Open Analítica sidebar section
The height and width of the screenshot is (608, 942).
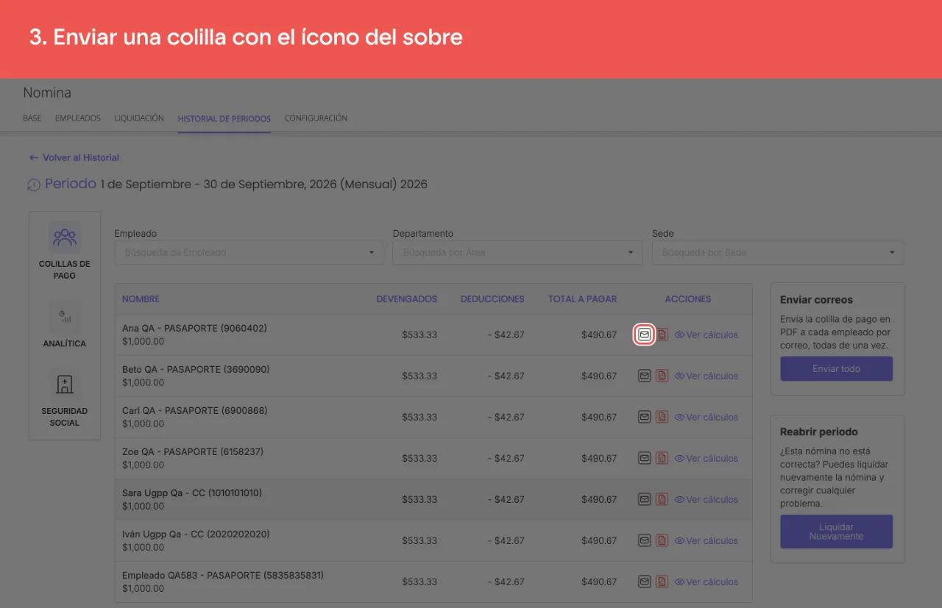(x=65, y=325)
